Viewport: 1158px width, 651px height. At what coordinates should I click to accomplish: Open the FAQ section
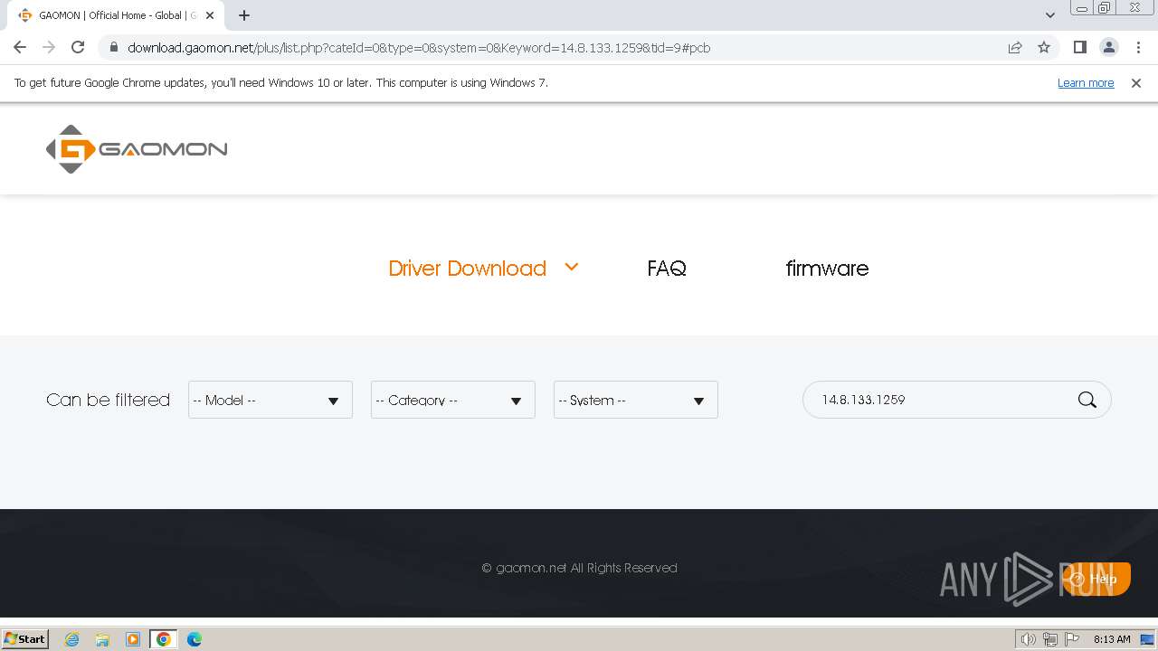coord(667,269)
